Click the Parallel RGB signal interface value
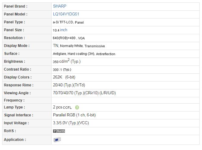The image size is (202, 150). [74, 115]
